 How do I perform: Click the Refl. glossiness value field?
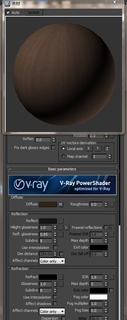[46, 234]
